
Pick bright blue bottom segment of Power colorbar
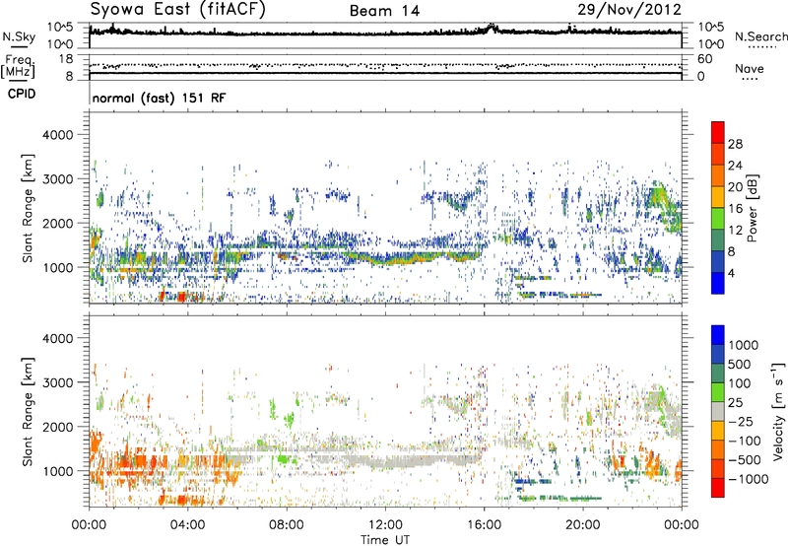click(x=718, y=283)
